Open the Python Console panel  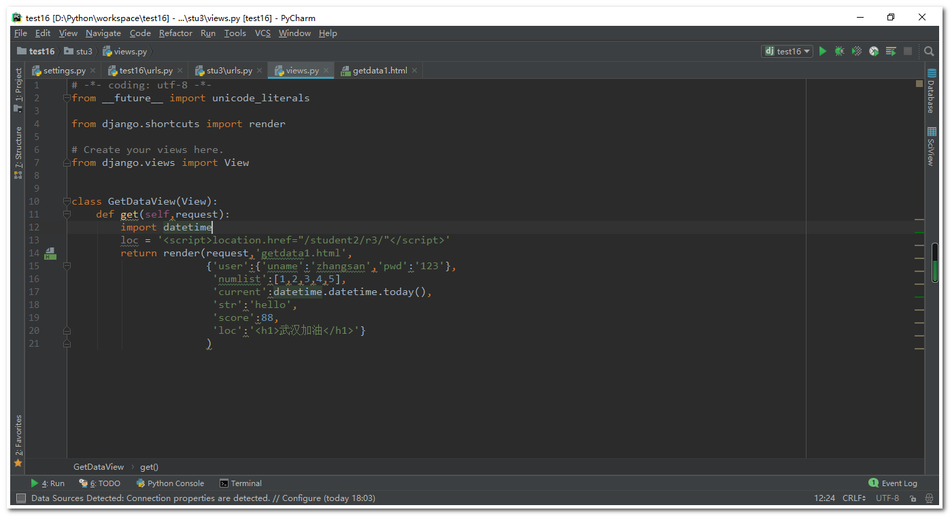coord(170,483)
